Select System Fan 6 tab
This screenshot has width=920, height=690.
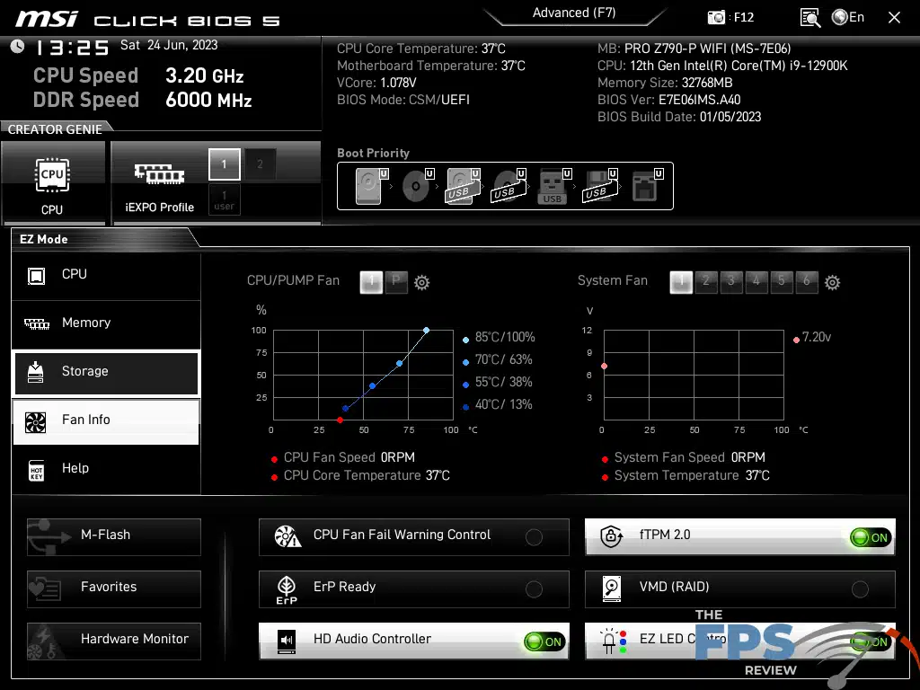807,281
